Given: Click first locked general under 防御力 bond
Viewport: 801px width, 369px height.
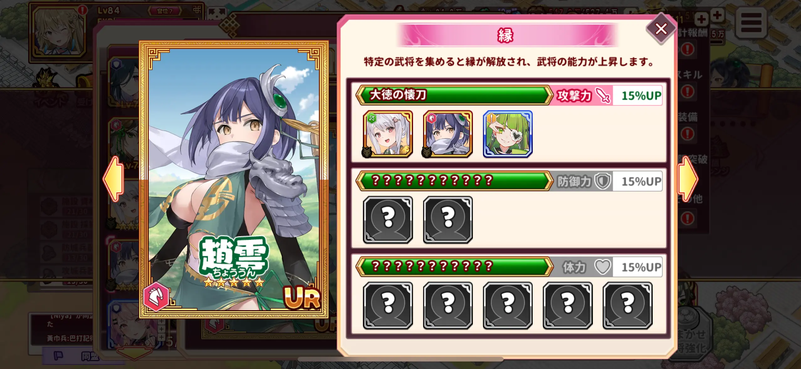Looking at the screenshot, I should point(388,220).
